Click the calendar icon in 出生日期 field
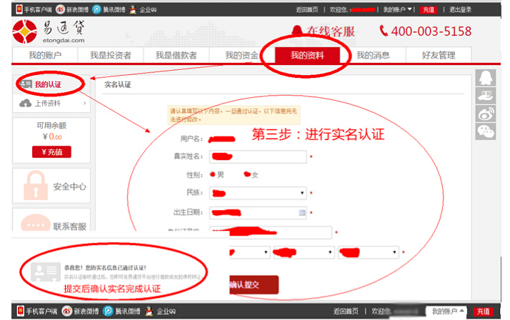Viewport: 510px width, 320px height. coord(302,212)
